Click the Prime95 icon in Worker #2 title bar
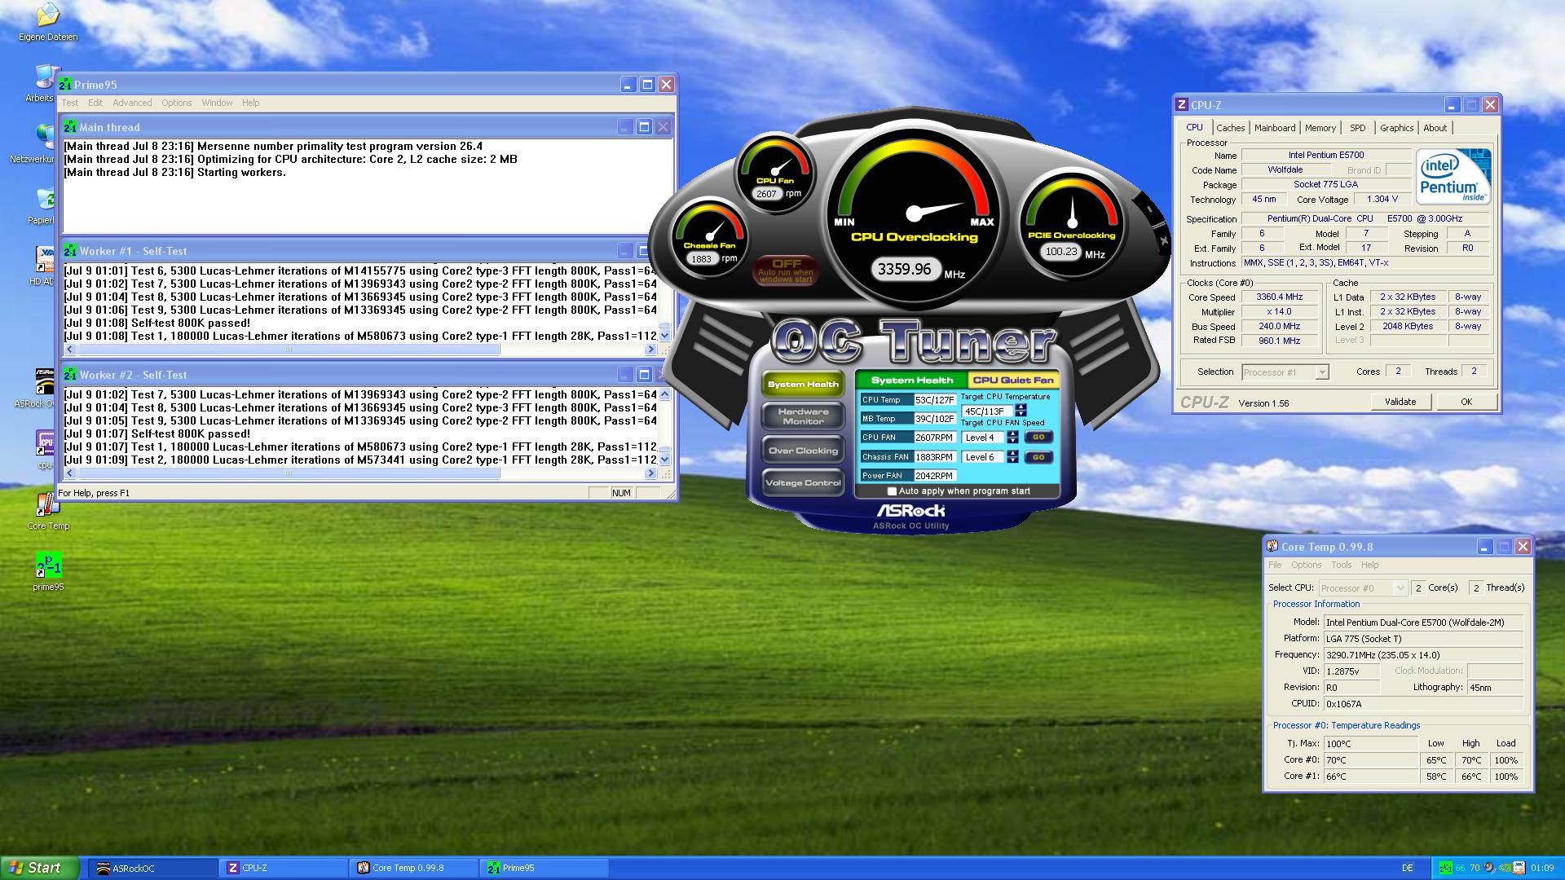Image resolution: width=1565 pixels, height=880 pixels. (x=70, y=375)
